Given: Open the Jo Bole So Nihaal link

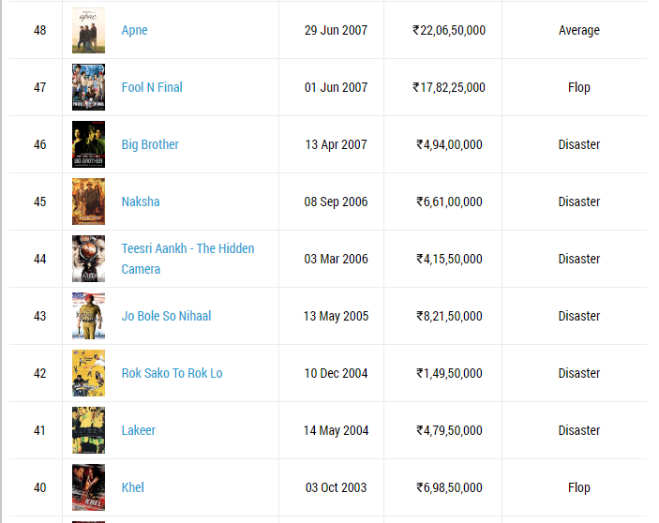Looking at the screenshot, I should coord(166,316).
